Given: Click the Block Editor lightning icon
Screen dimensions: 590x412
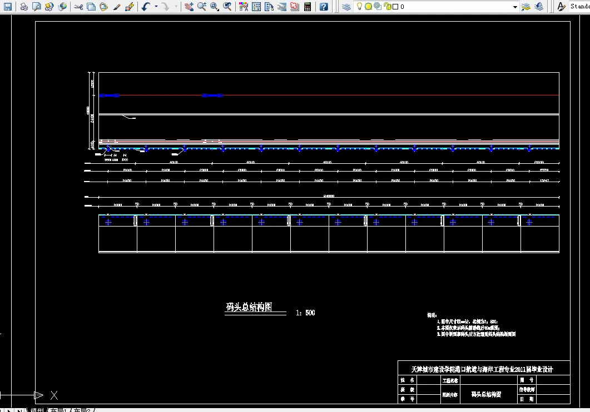Looking at the screenshot, I should (x=130, y=6).
